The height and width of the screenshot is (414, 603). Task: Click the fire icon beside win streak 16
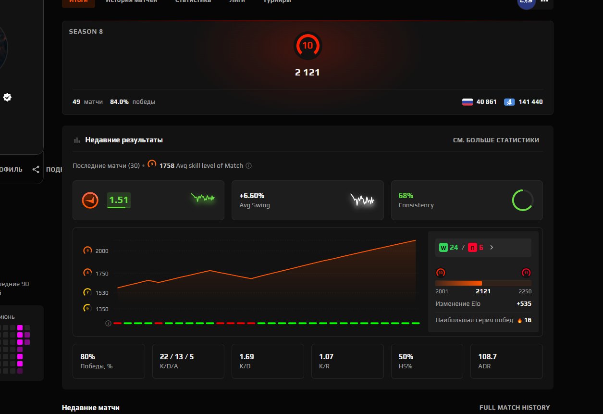point(519,320)
